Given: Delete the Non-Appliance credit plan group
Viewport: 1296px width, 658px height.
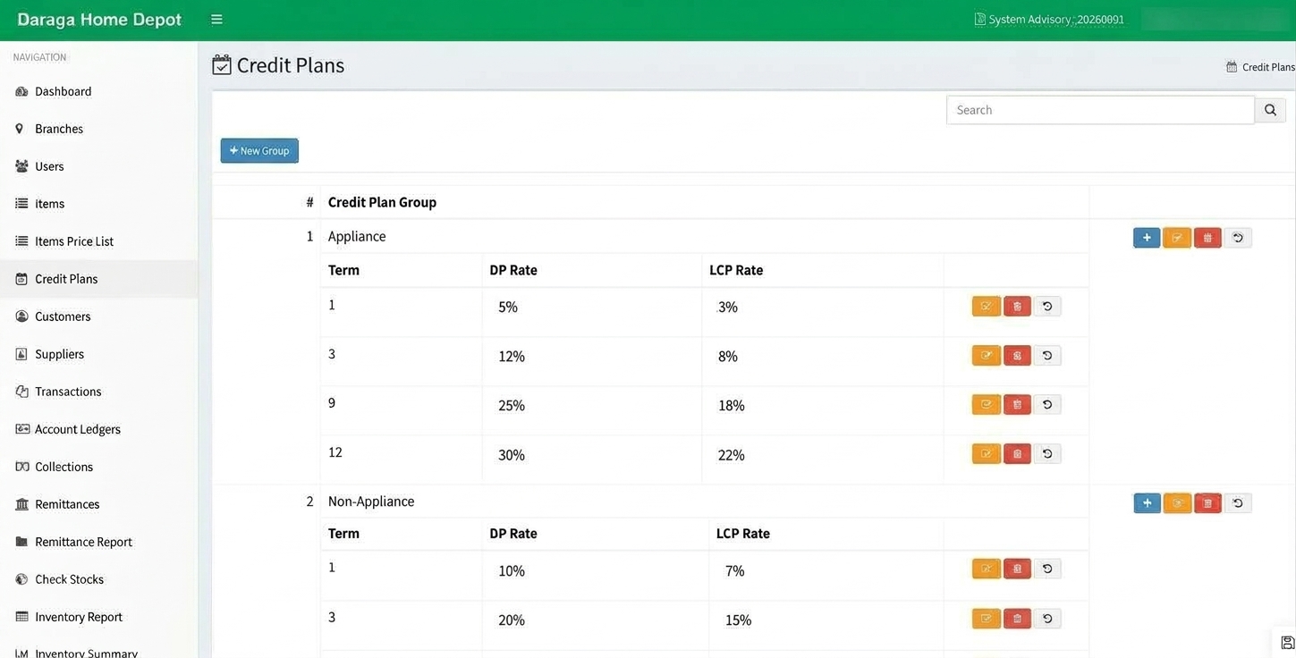Looking at the screenshot, I should coord(1207,503).
